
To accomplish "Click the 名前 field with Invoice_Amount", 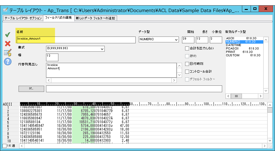I will pos(76,40).
